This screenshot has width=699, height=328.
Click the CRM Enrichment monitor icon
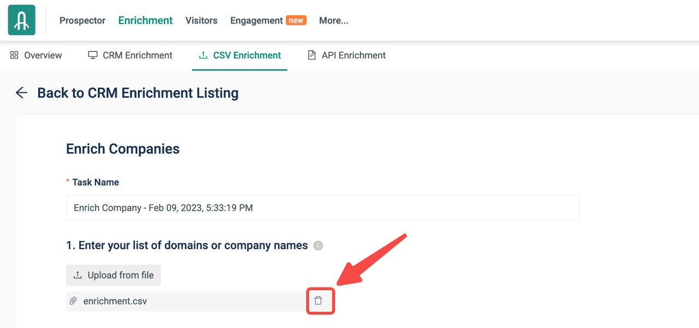(x=93, y=55)
